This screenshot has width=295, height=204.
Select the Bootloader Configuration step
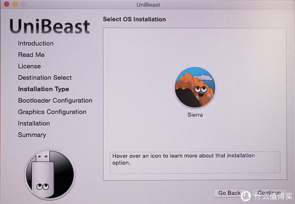(x=55, y=101)
